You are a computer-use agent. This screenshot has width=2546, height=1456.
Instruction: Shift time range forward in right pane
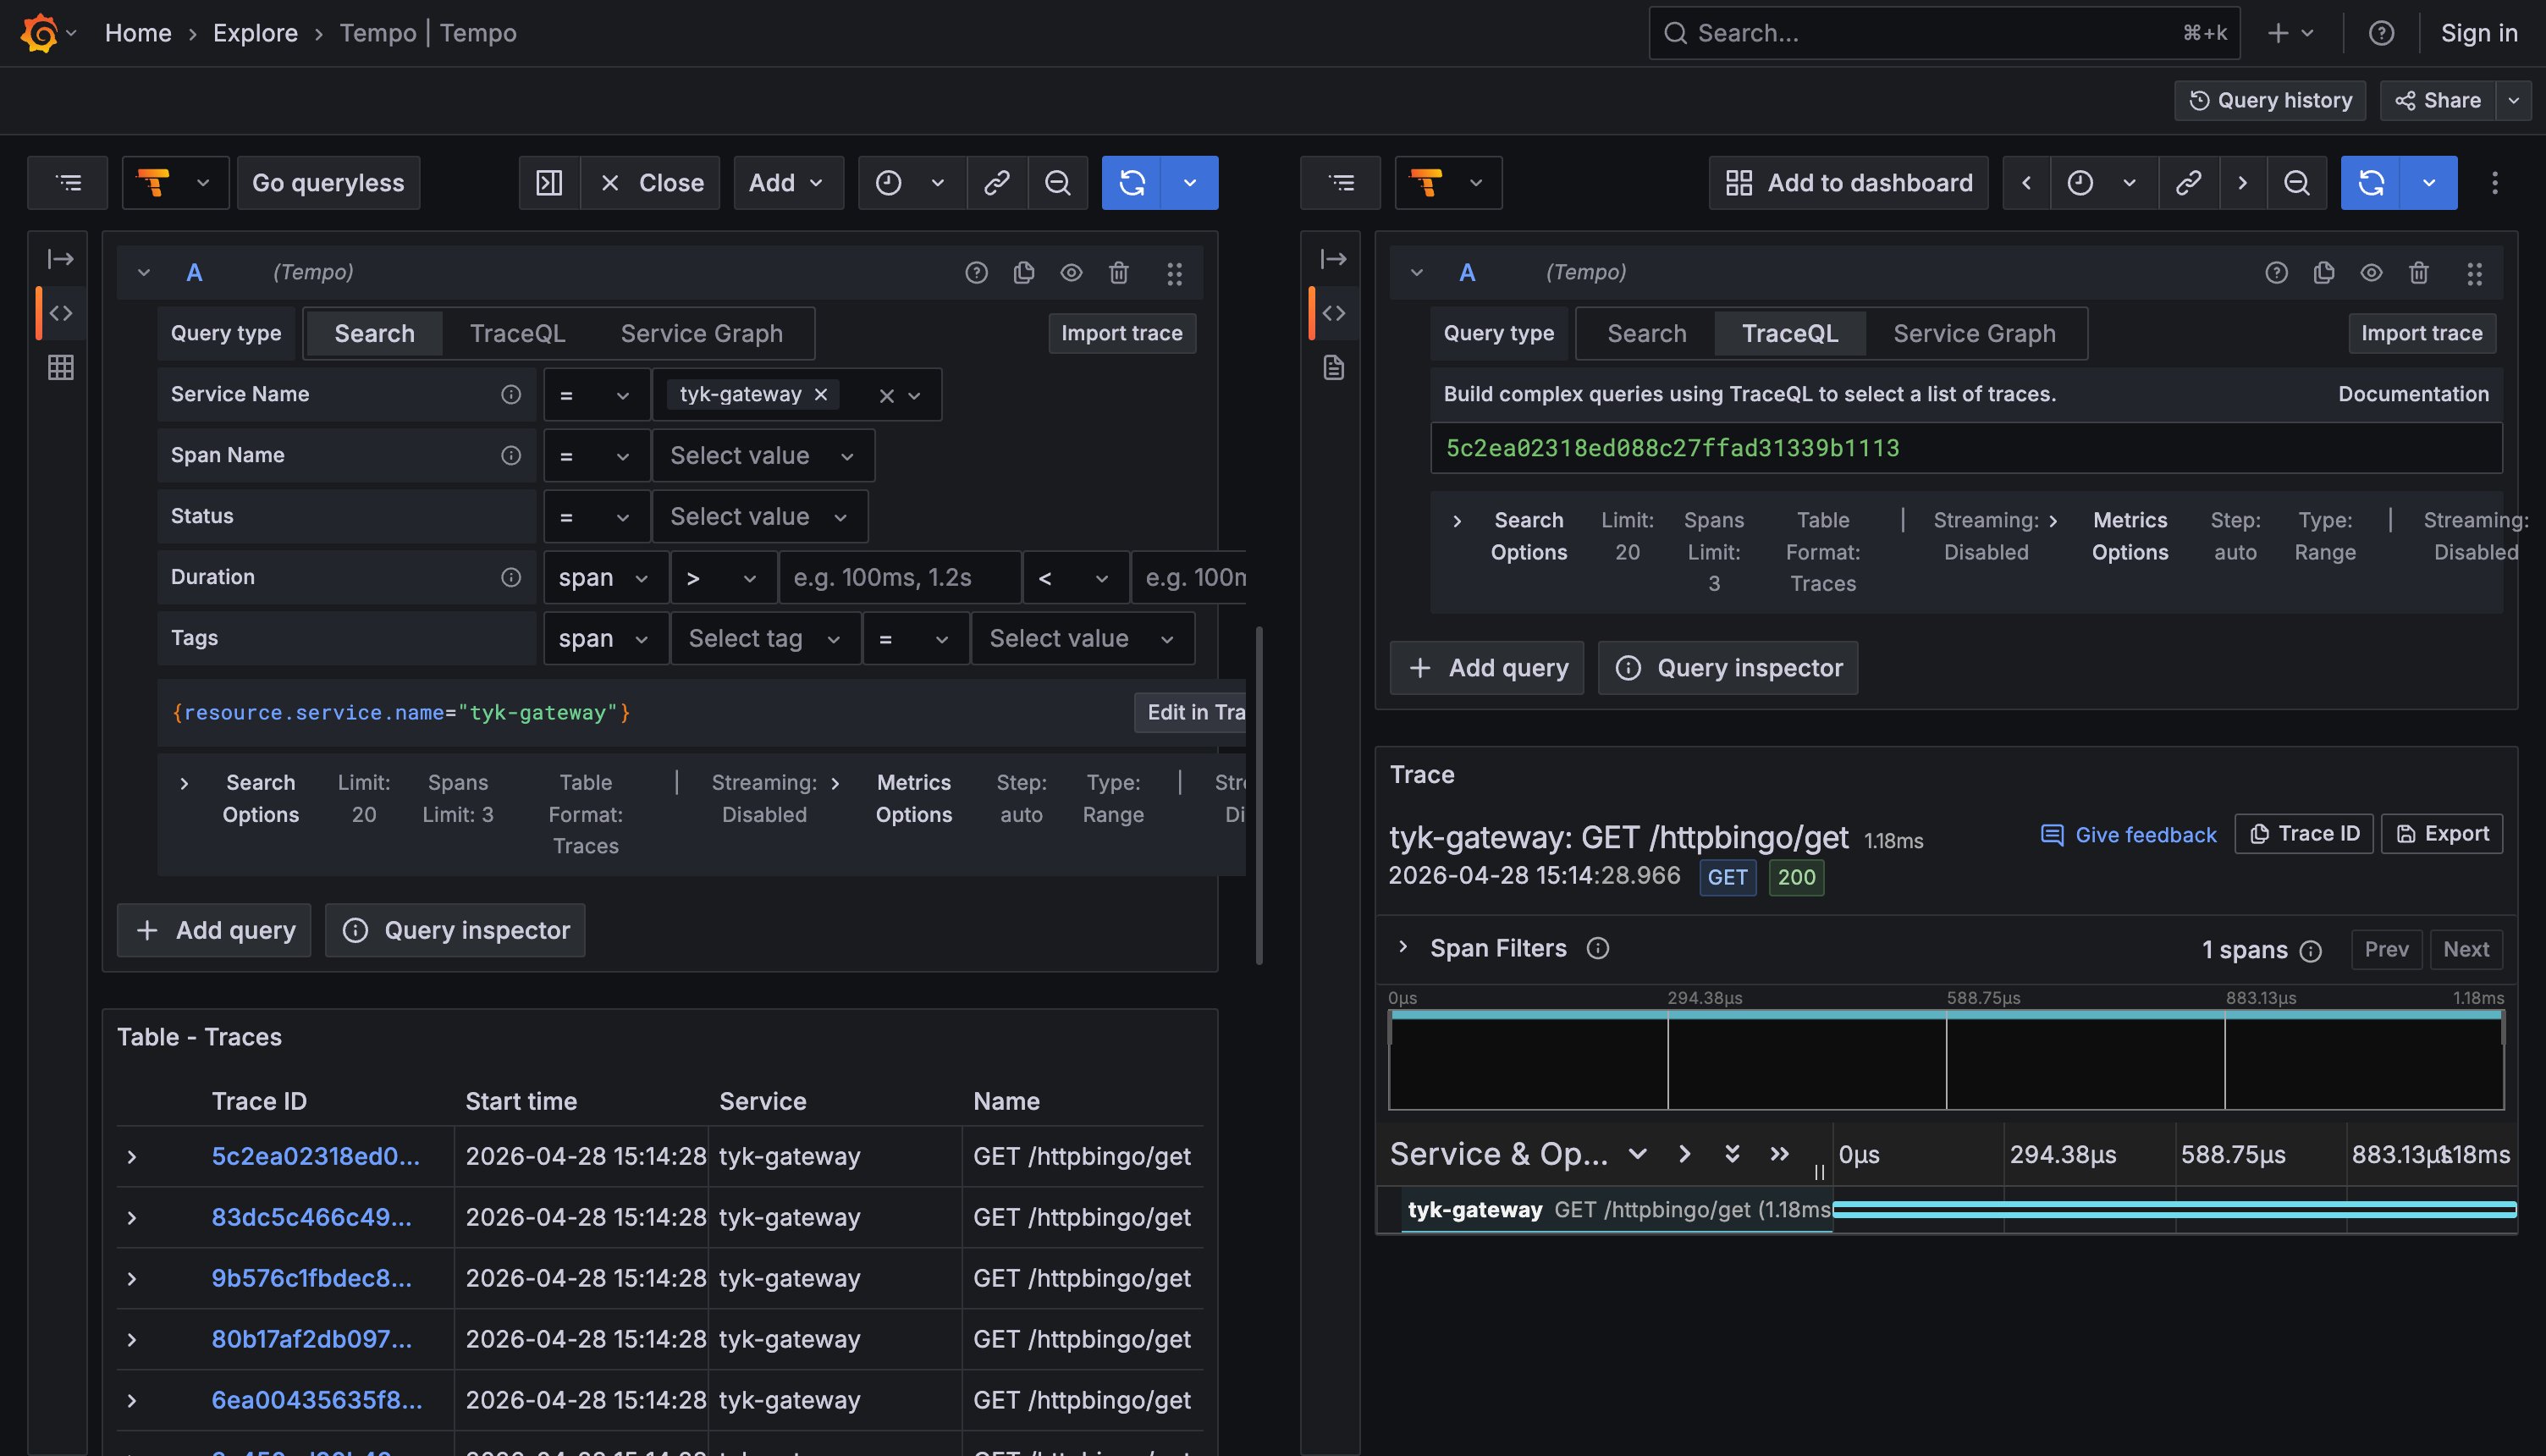2242,183
